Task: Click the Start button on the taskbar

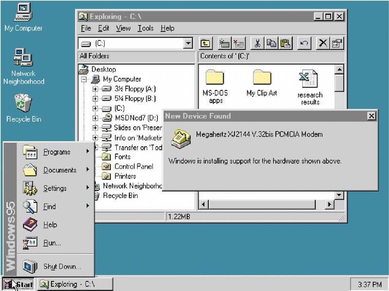Action: click(18, 284)
